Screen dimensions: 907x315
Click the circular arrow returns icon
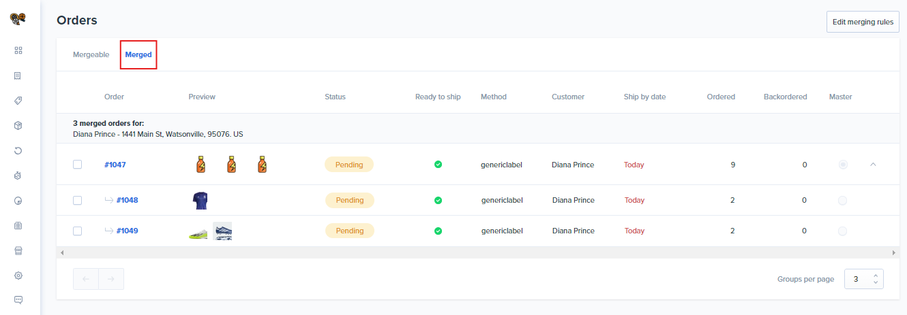(18, 150)
